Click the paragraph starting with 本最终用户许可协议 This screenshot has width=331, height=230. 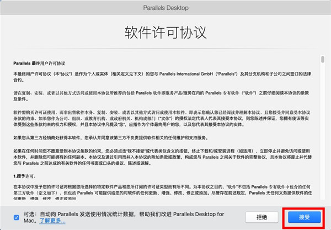coord(162,77)
